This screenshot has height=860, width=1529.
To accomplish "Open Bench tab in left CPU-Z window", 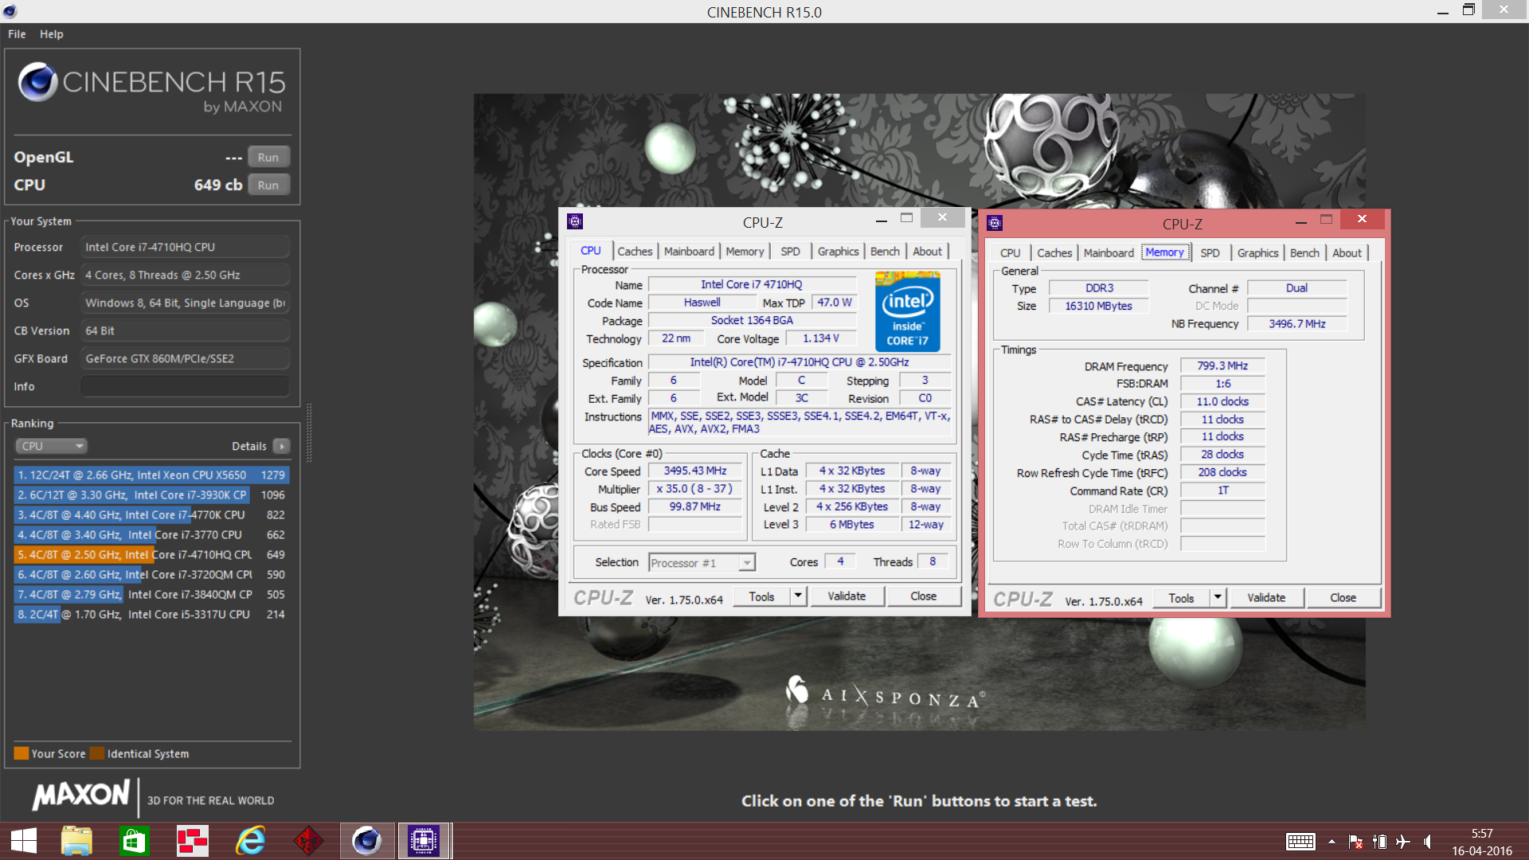I will coord(885,252).
